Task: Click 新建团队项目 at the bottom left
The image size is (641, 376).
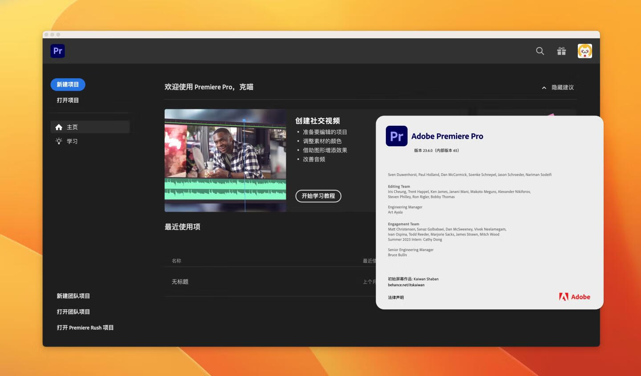Action: coord(73,296)
